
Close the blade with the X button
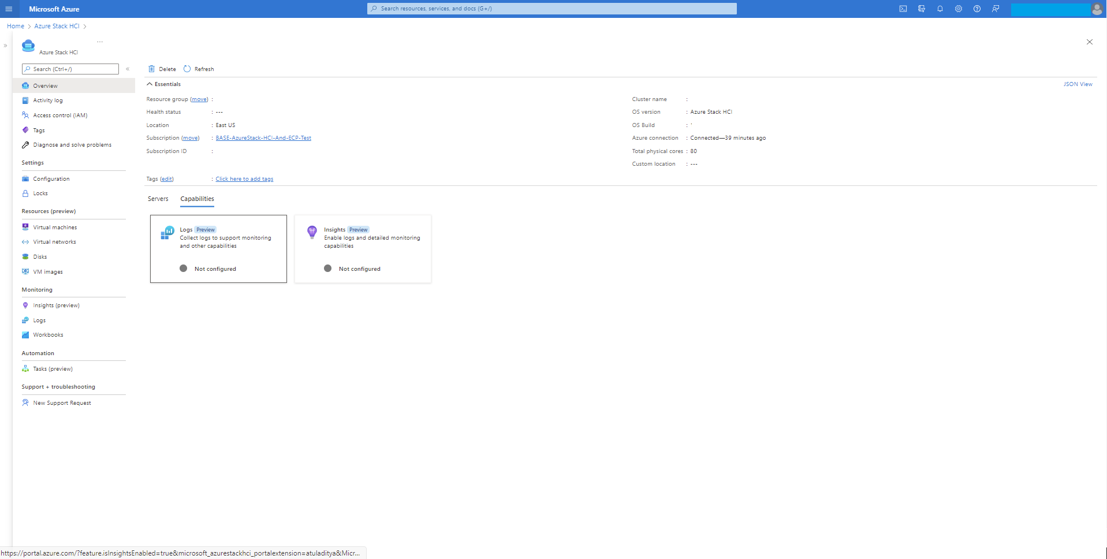tap(1090, 42)
